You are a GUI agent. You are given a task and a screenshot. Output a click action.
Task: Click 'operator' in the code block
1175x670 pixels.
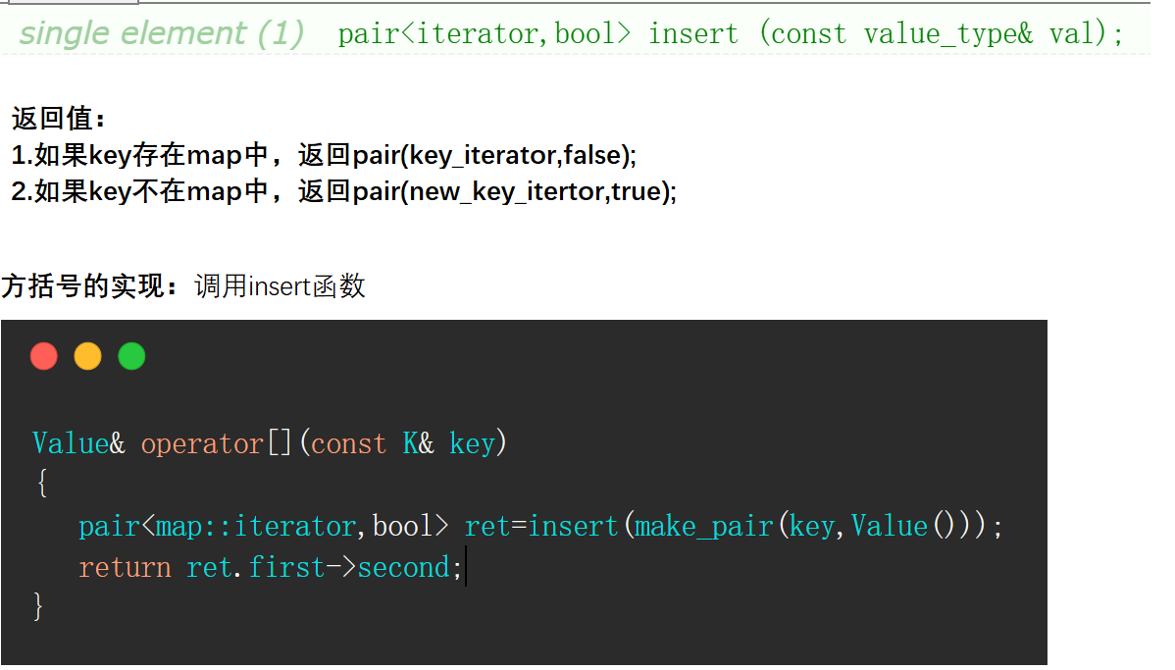point(202,443)
